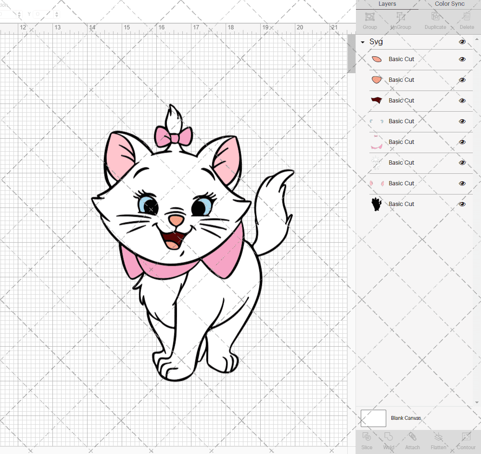Click the Slice tool icon
The width and height of the screenshot is (481, 454).
(x=367, y=437)
